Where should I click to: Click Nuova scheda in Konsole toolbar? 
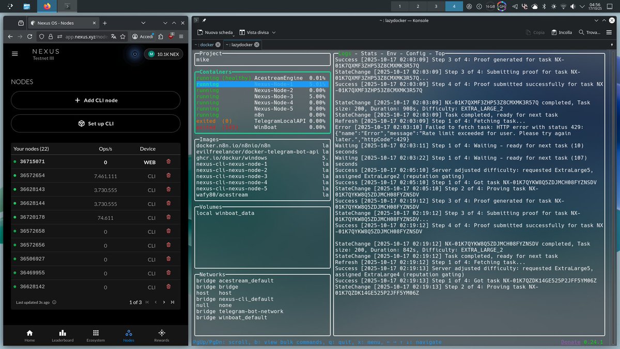click(x=215, y=32)
